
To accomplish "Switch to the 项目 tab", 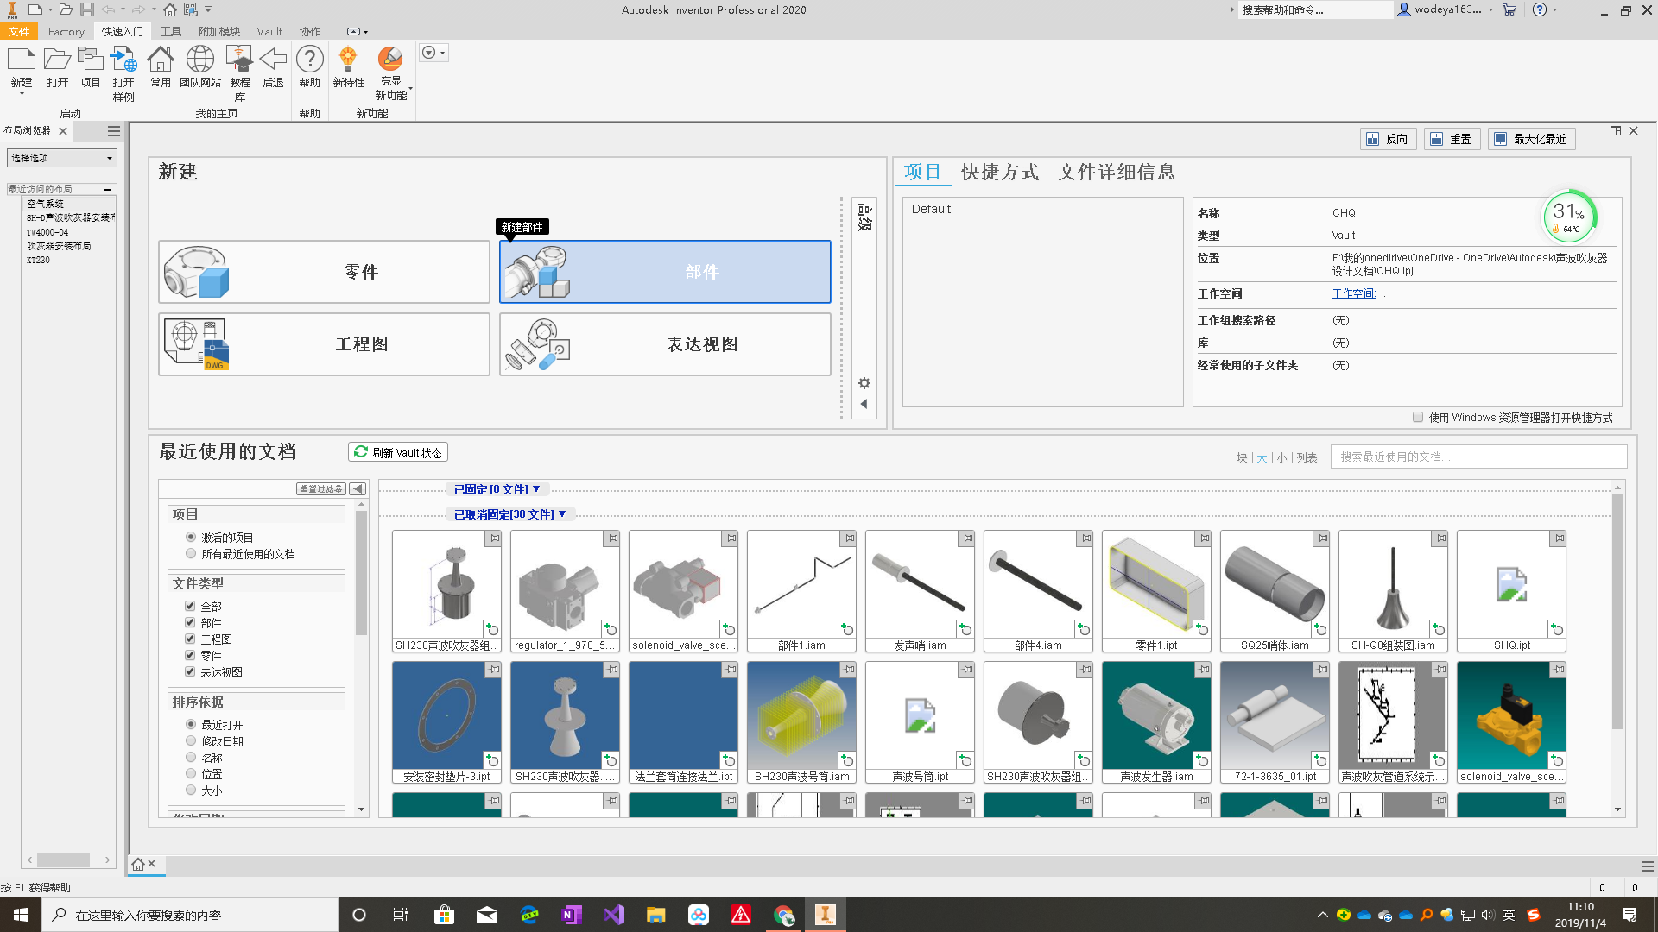I will click(x=922, y=172).
